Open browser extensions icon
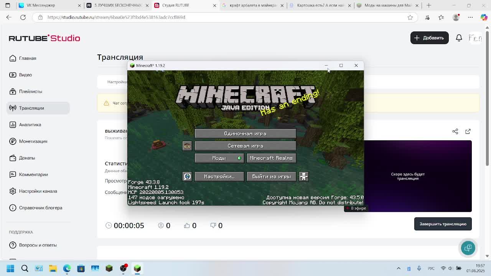The height and width of the screenshot is (276, 491). (428, 17)
